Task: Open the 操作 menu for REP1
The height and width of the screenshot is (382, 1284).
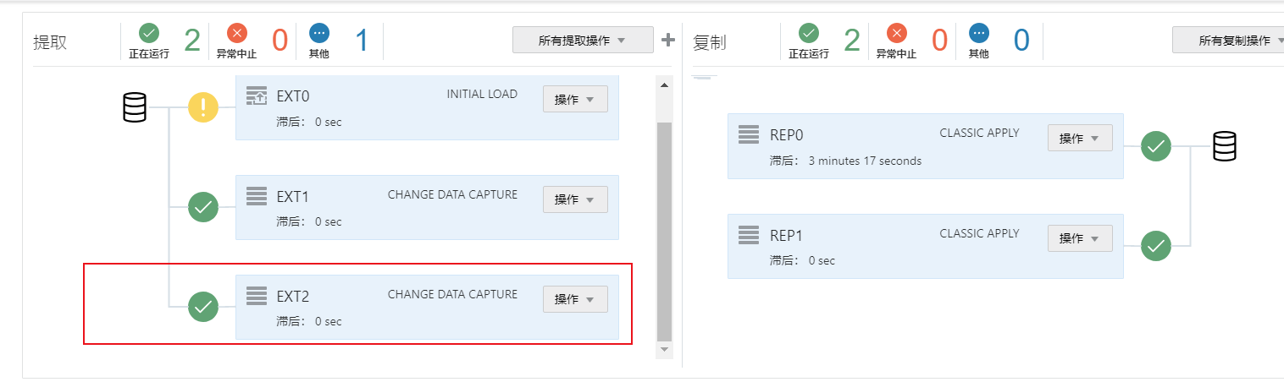Action: point(1080,238)
